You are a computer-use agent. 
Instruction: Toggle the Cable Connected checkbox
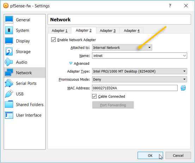(x=94, y=96)
